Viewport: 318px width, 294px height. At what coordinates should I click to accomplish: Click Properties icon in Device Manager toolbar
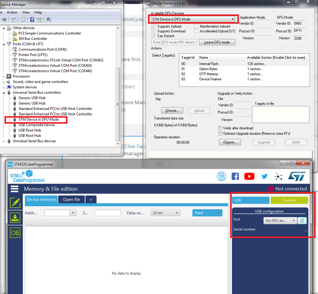[23, 20]
